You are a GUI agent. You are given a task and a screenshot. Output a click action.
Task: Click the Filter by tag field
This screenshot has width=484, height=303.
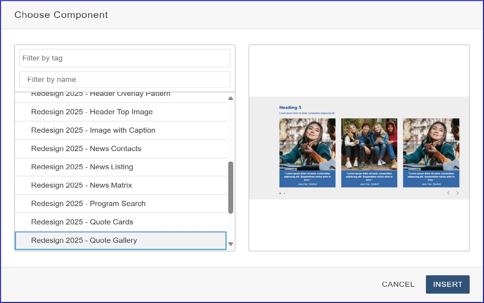[x=124, y=58]
